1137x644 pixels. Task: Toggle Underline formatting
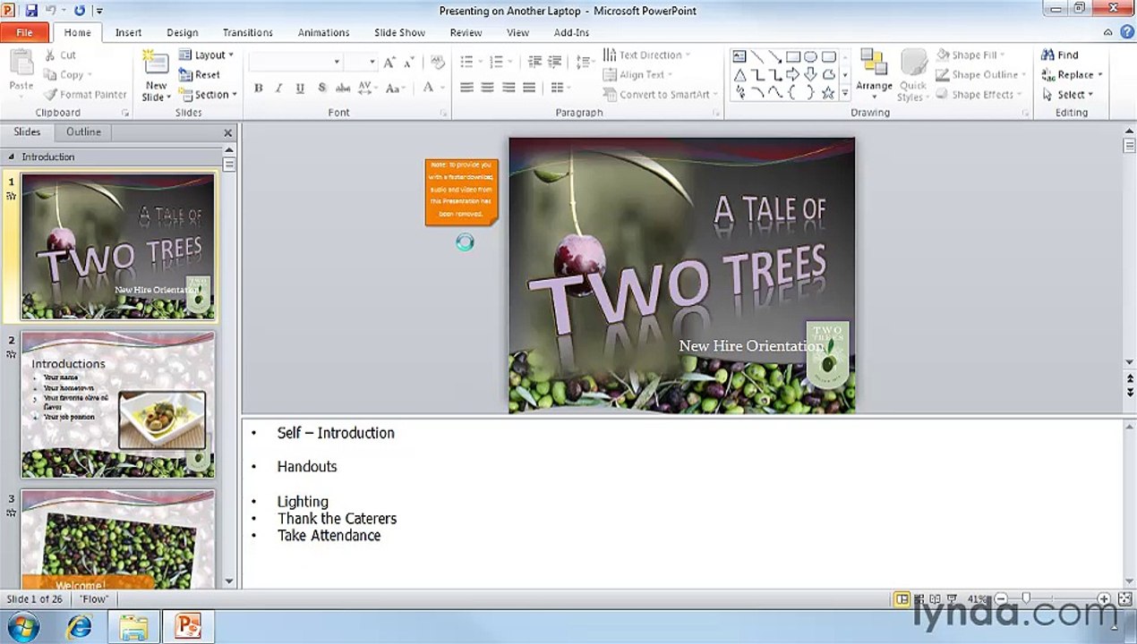click(299, 89)
